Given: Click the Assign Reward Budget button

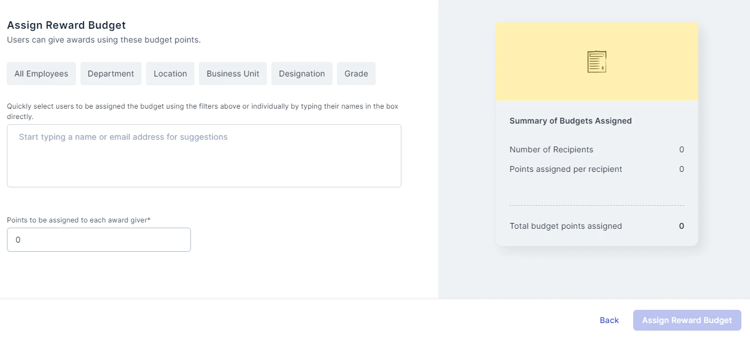Looking at the screenshot, I should (x=687, y=320).
